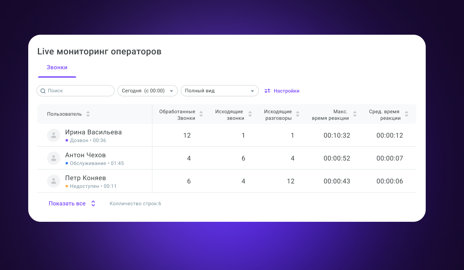Click the Пользователь column header
The width and height of the screenshot is (464, 270).
pos(65,114)
